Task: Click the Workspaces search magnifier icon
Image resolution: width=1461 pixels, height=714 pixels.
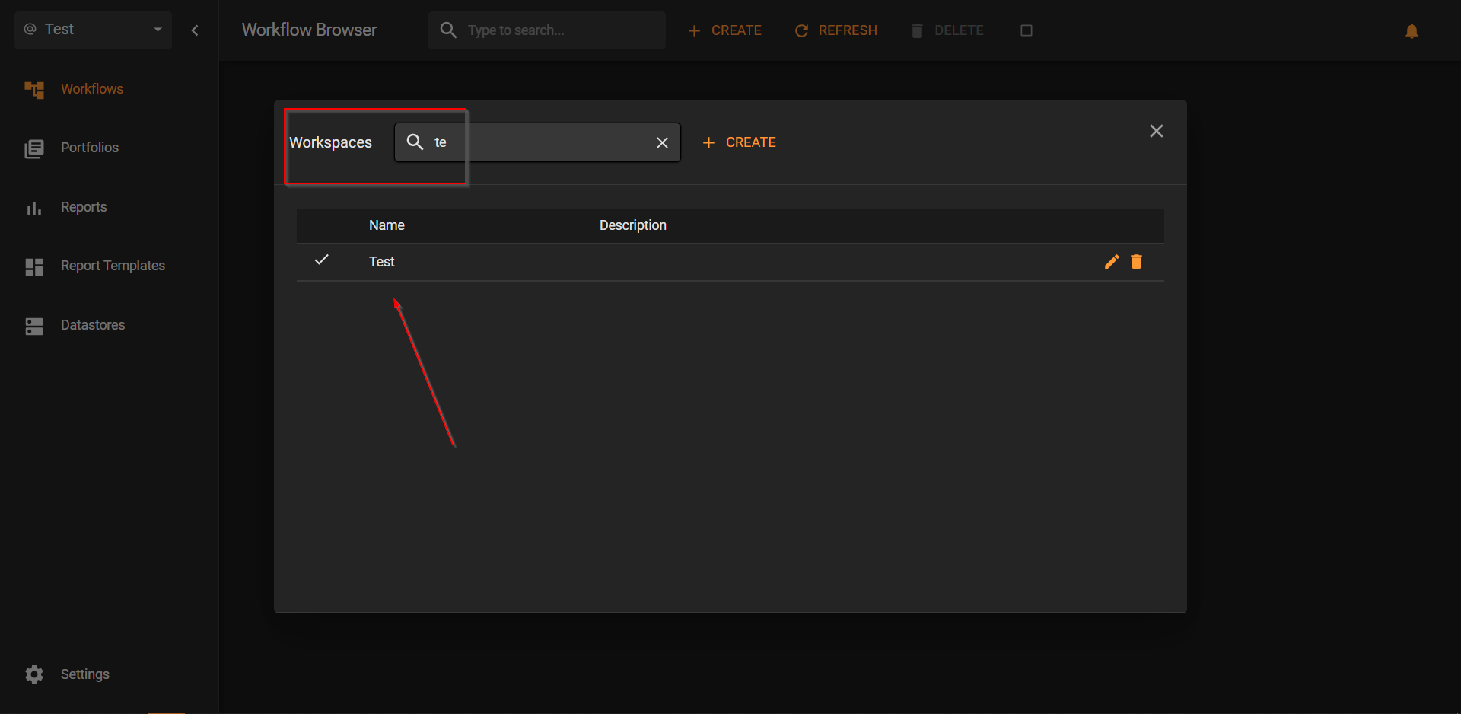Action: click(x=415, y=142)
